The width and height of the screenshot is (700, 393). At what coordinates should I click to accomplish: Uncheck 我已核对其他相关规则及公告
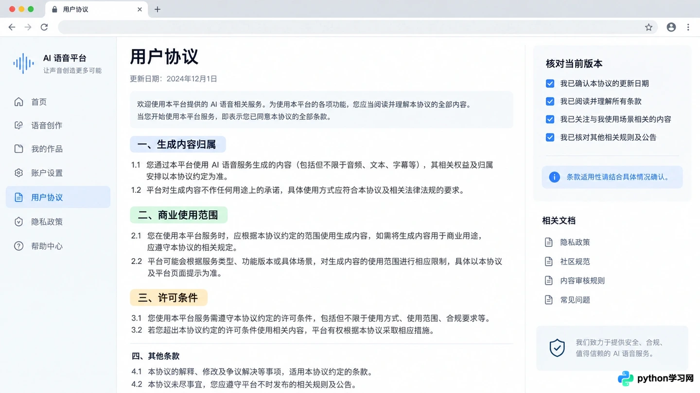[x=550, y=137]
